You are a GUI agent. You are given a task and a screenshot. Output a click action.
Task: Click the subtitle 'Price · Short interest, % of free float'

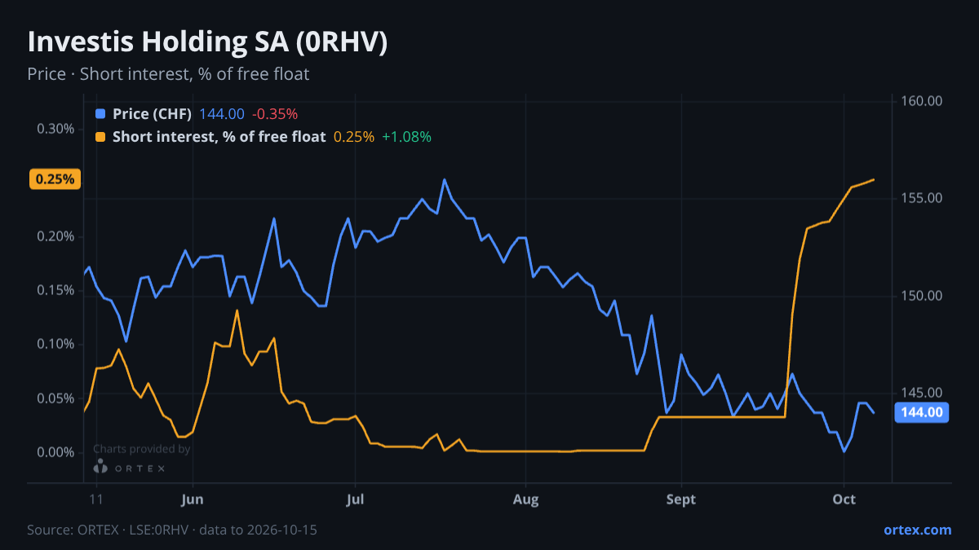[168, 74]
